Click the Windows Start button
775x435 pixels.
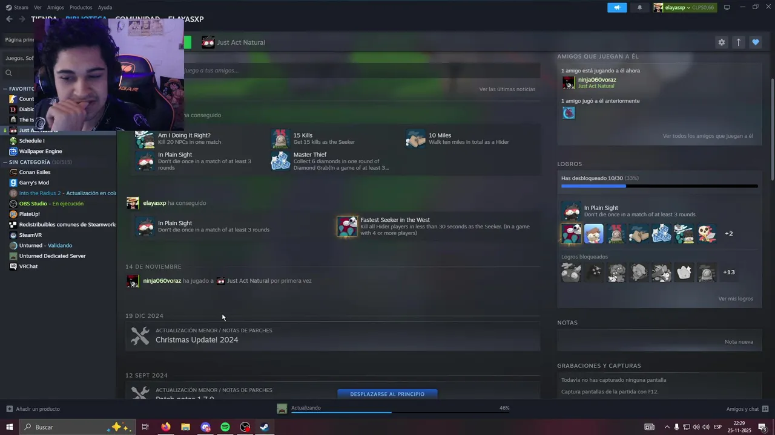click(9, 427)
